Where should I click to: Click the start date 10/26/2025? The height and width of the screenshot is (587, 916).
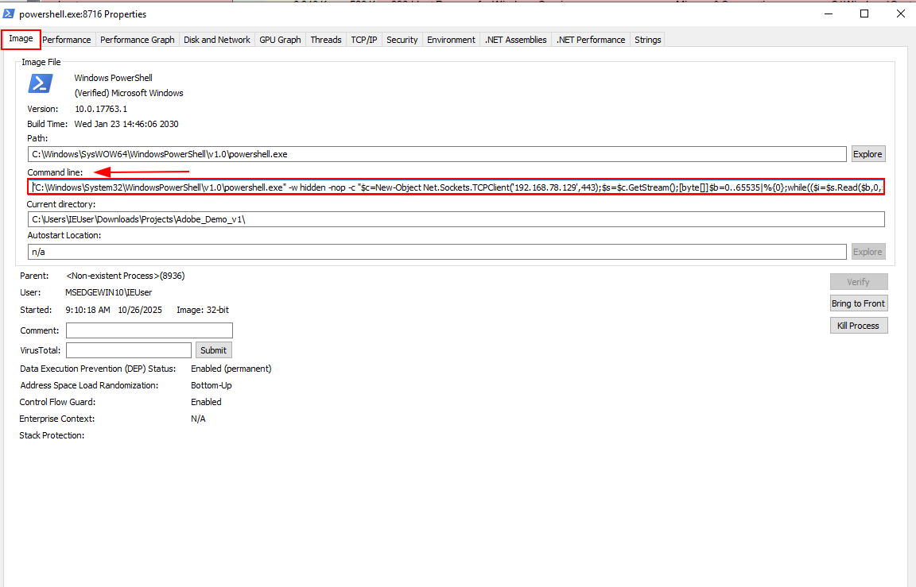[140, 310]
